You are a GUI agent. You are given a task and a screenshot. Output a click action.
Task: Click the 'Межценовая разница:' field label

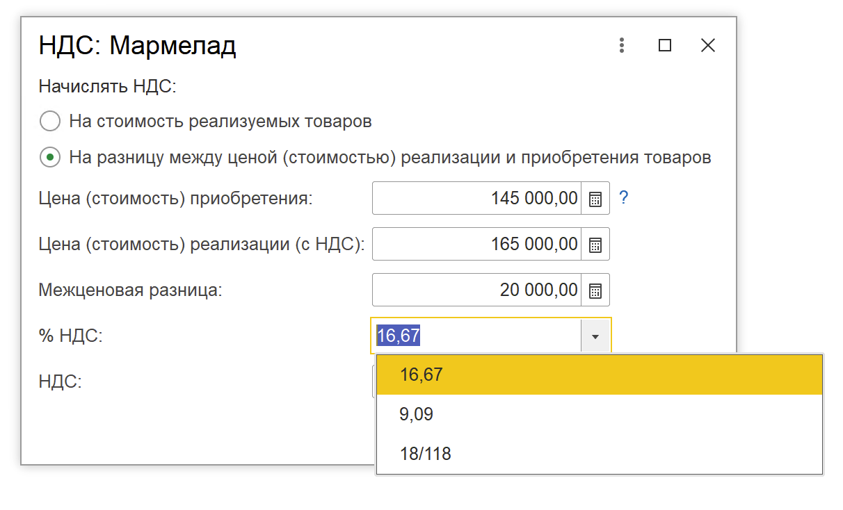pos(130,290)
